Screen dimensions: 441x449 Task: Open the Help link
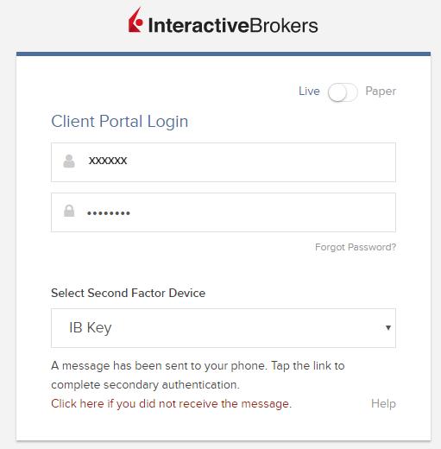[x=383, y=403]
